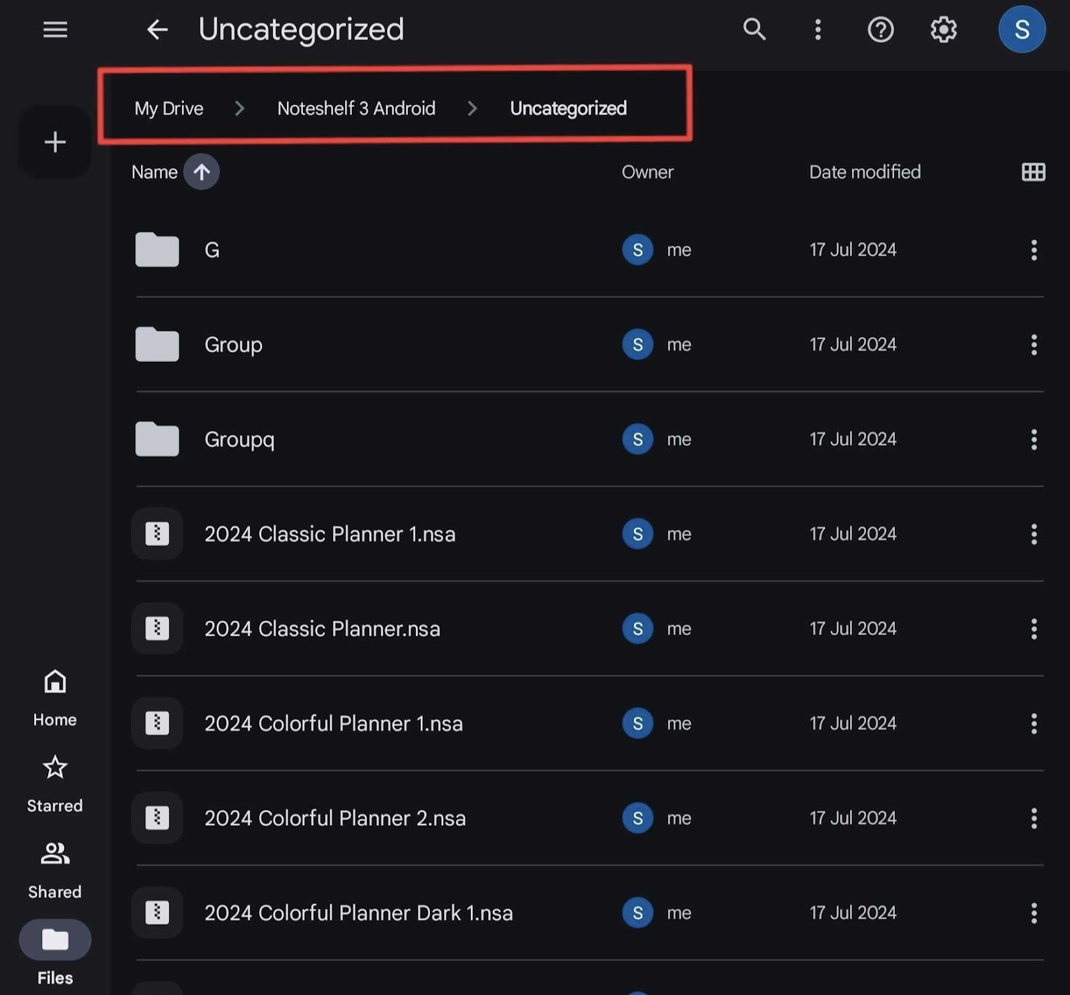The width and height of the screenshot is (1070, 995).
Task: Open the folder named G
Action: [x=211, y=250]
